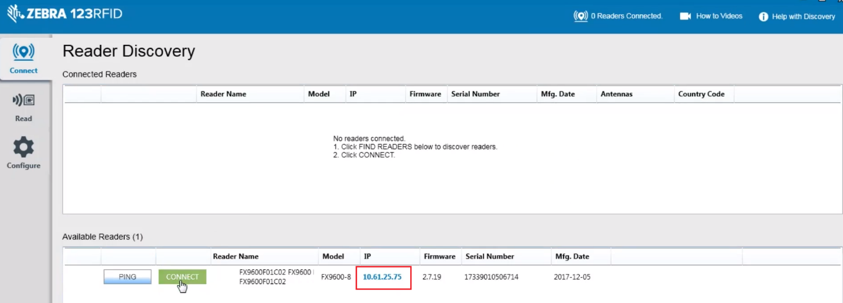Click the 0 Readers Connected text
Screen dimensions: 843x303
626,16
